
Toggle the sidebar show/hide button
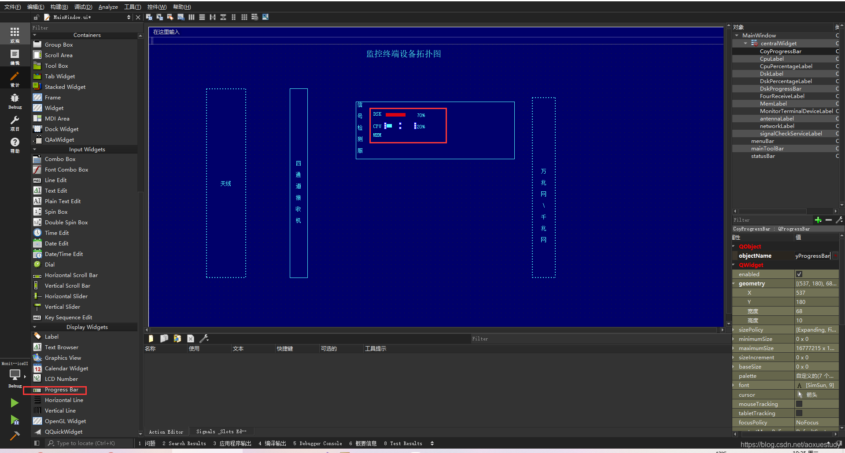tap(37, 443)
